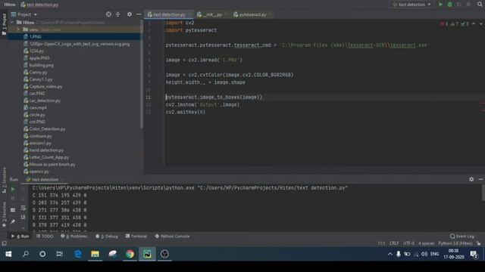The width and height of the screenshot is (485, 272).
Task: Switch to text detection.py editor tab
Action: pos(169,14)
